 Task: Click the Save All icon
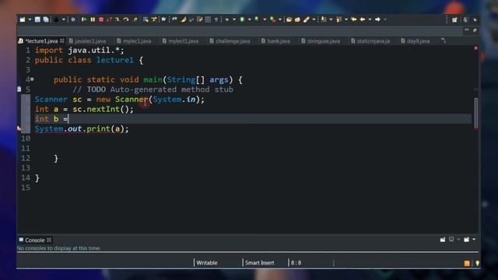coord(46,19)
